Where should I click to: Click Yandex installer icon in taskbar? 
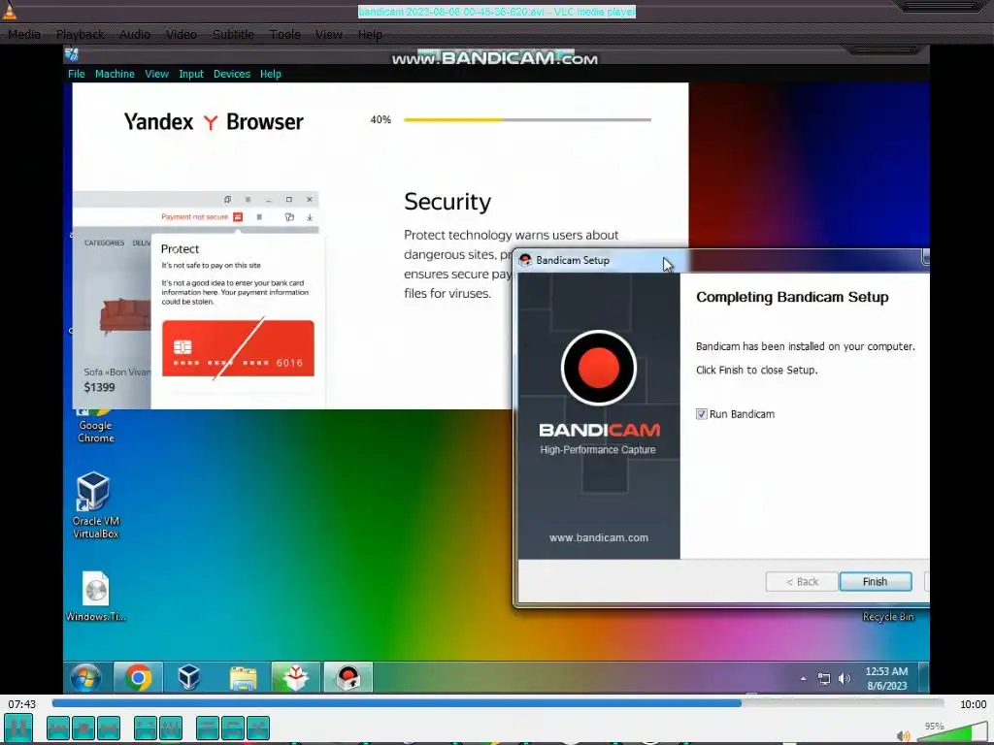295,678
